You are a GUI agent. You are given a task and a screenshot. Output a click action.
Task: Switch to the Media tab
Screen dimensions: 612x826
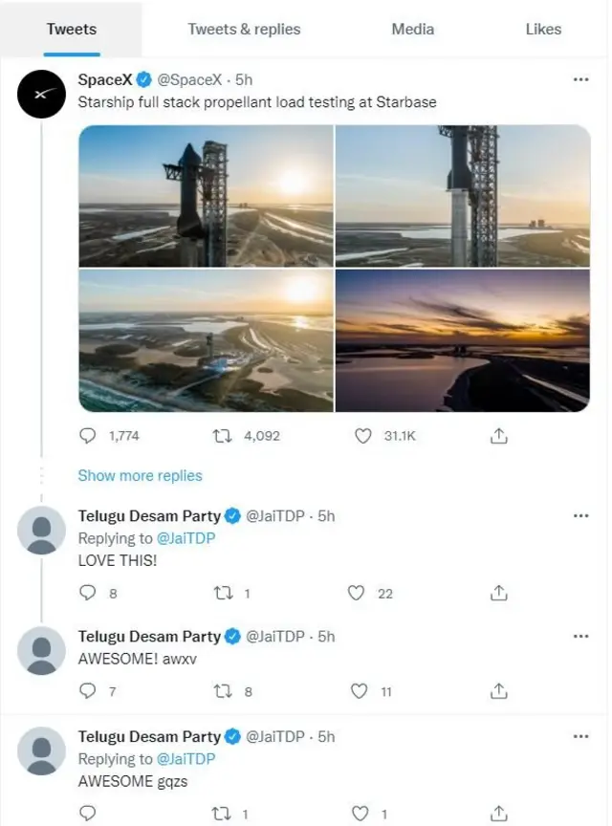(412, 30)
